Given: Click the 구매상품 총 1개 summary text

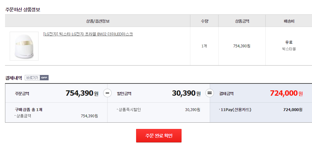Looking at the screenshot, I should pyautogui.click(x=29, y=109).
